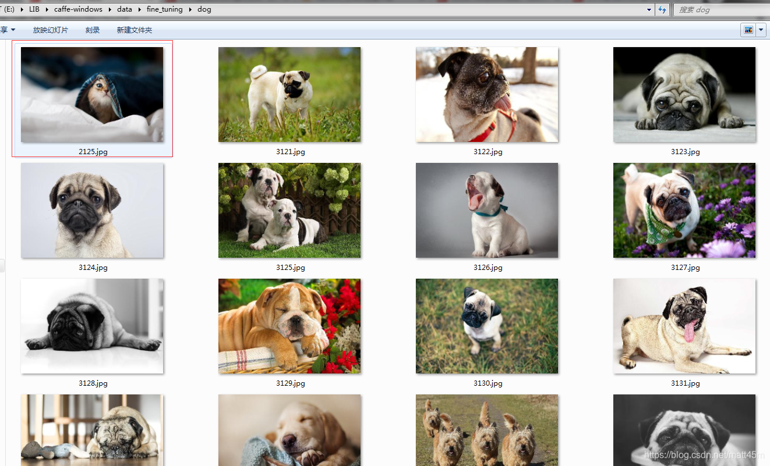The height and width of the screenshot is (466, 770).
Task: Click the search dog input field
Action: [721, 9]
